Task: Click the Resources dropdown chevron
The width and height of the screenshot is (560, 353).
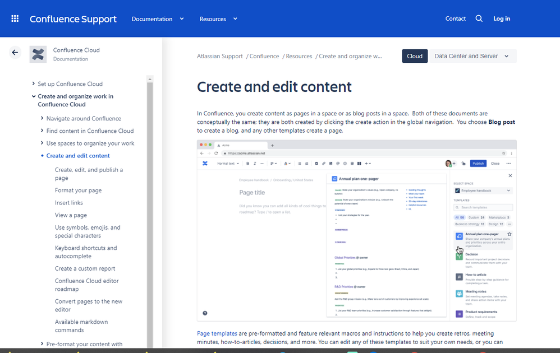Action: tap(235, 19)
